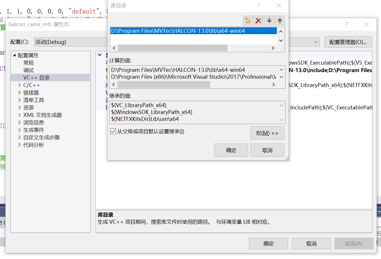Open help for the halcon_came_mfc property page
This screenshot has height=259, width=381.
346,24
